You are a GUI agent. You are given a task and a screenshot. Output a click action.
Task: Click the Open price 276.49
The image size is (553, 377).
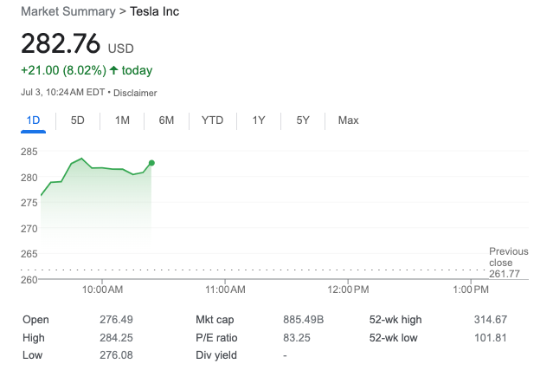coord(117,320)
